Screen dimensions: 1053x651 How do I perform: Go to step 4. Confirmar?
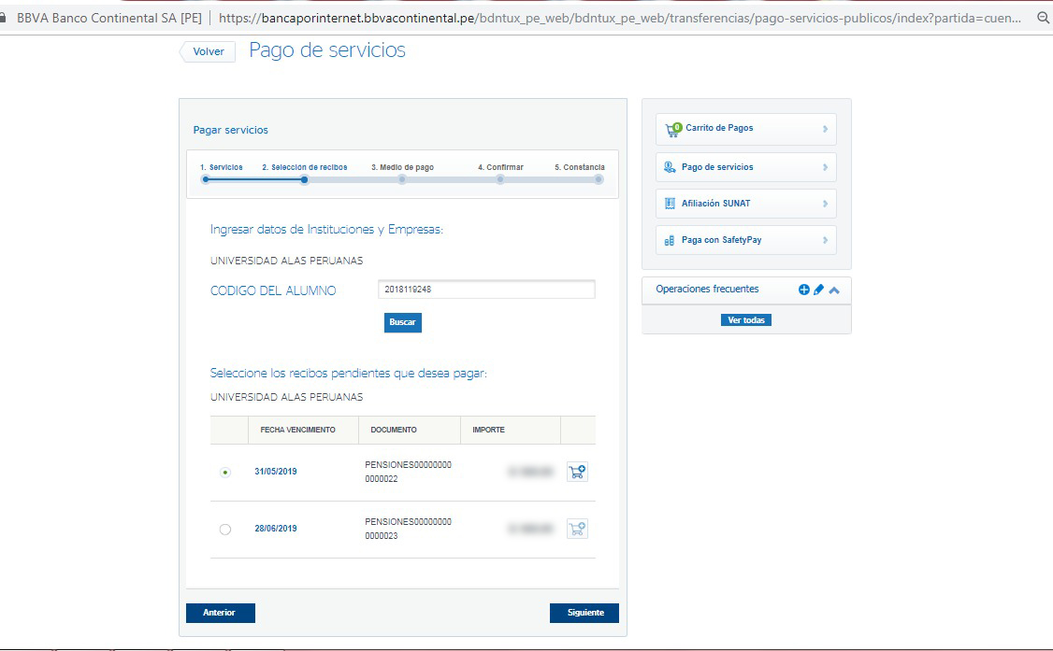(x=500, y=167)
